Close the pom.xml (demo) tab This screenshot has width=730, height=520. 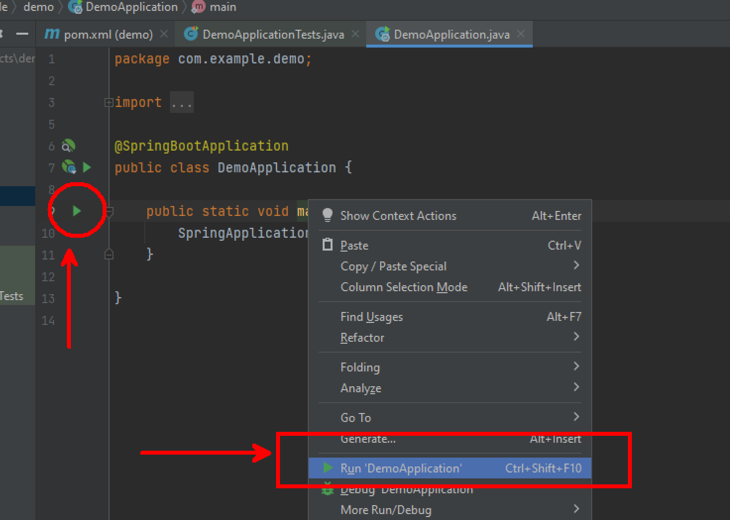point(164,34)
